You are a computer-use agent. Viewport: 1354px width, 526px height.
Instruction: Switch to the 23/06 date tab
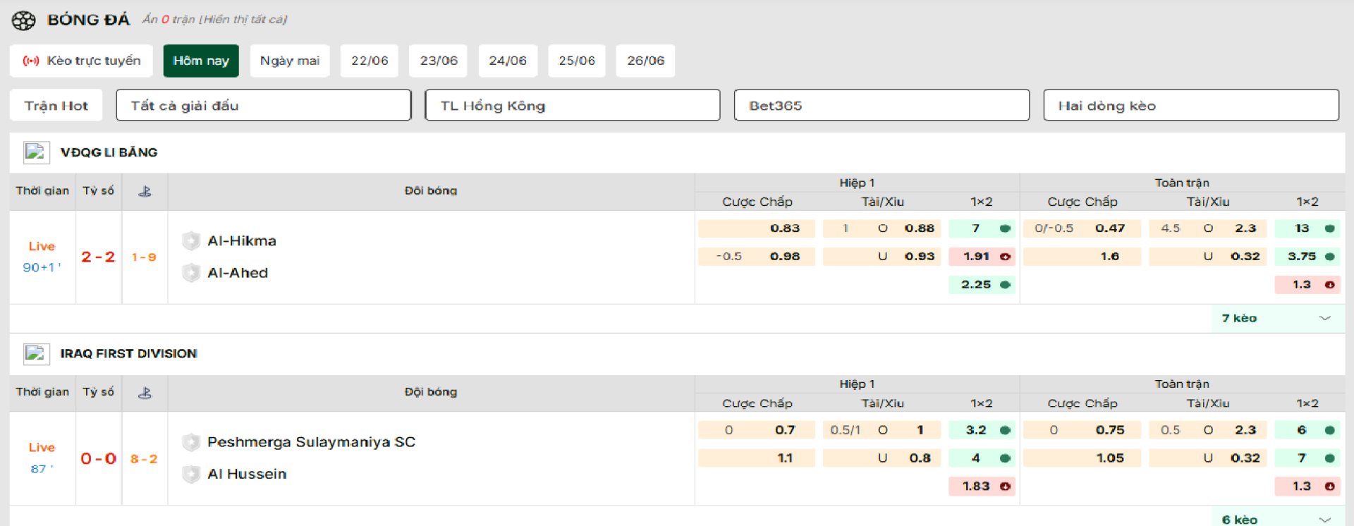(x=439, y=61)
